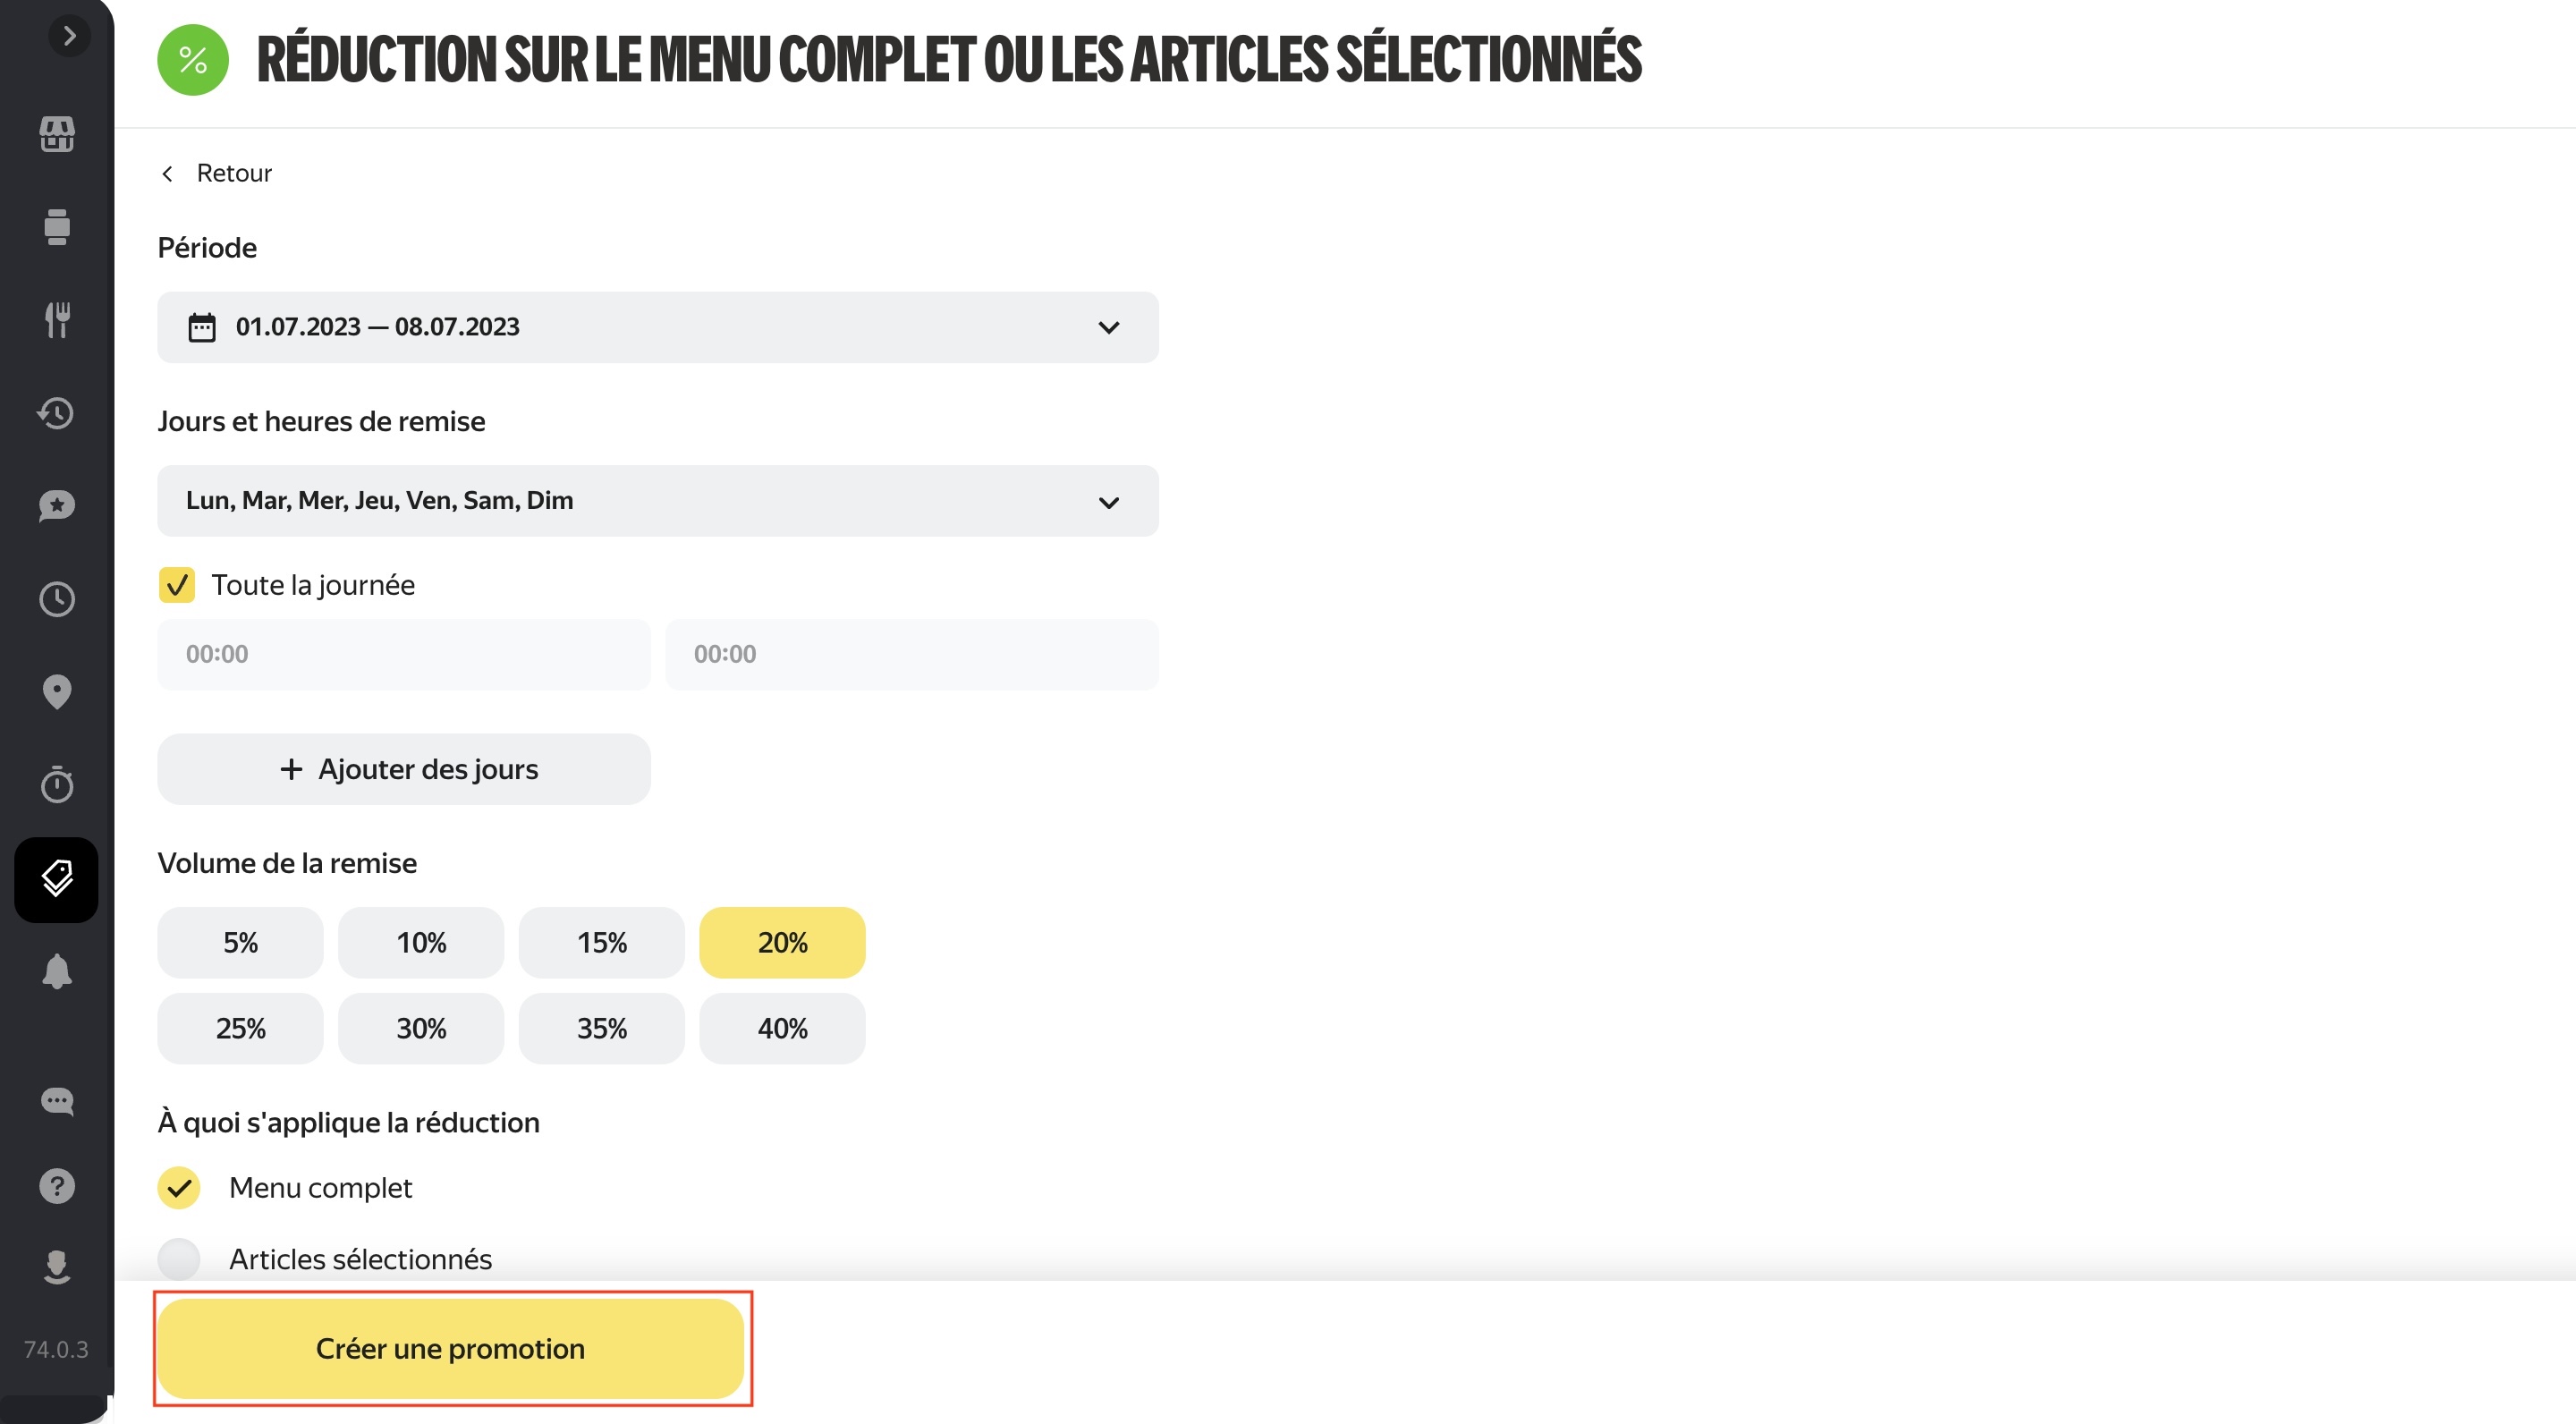Open the store icon in sidebar

pyautogui.click(x=57, y=134)
